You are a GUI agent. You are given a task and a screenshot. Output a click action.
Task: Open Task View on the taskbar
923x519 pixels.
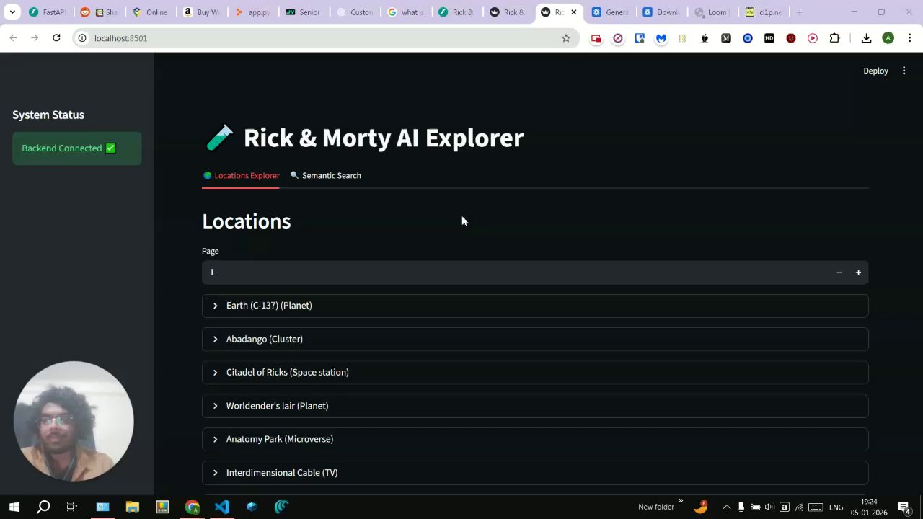tap(72, 507)
